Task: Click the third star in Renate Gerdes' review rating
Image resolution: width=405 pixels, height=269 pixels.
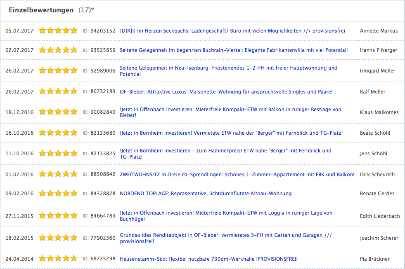Action: [x=58, y=193]
